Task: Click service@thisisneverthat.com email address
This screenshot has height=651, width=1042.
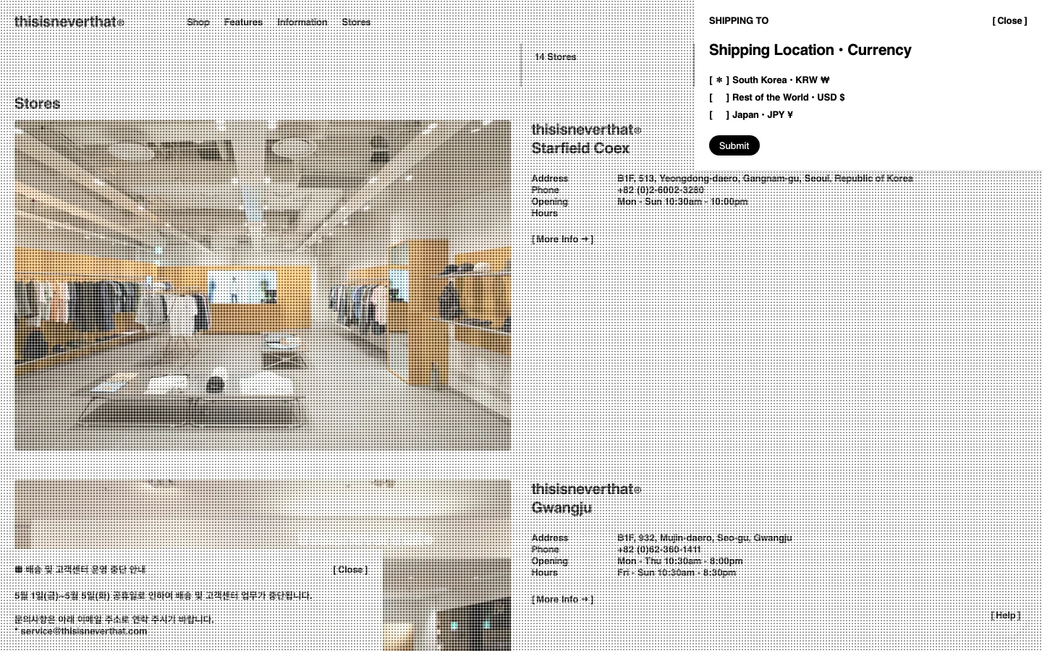Action: [x=84, y=631]
